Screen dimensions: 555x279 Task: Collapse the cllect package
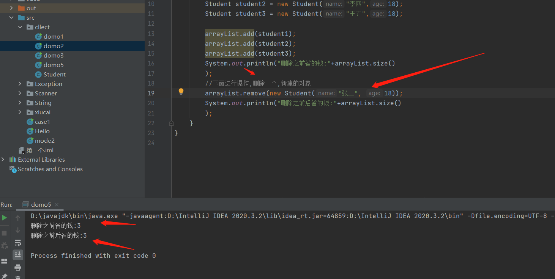click(20, 27)
